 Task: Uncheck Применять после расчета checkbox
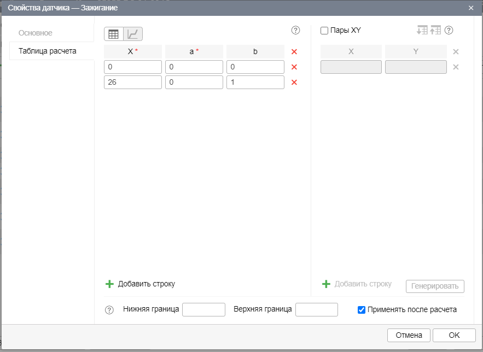tap(361, 310)
